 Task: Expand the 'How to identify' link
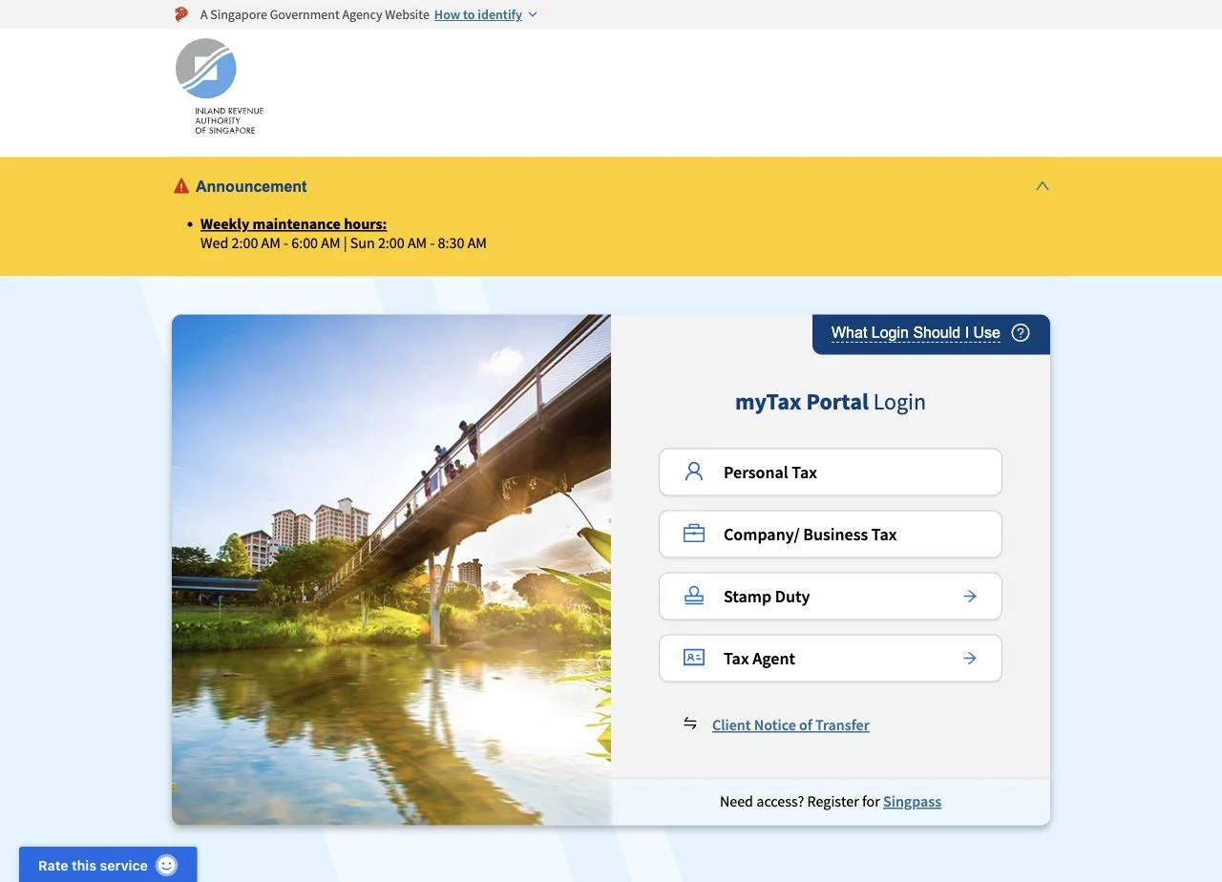pos(478,14)
